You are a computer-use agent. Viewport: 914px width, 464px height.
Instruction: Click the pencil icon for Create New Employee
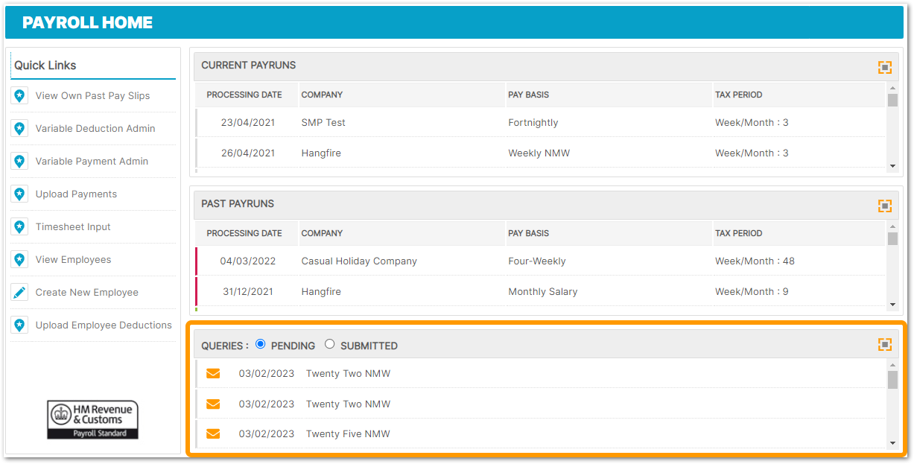click(19, 292)
